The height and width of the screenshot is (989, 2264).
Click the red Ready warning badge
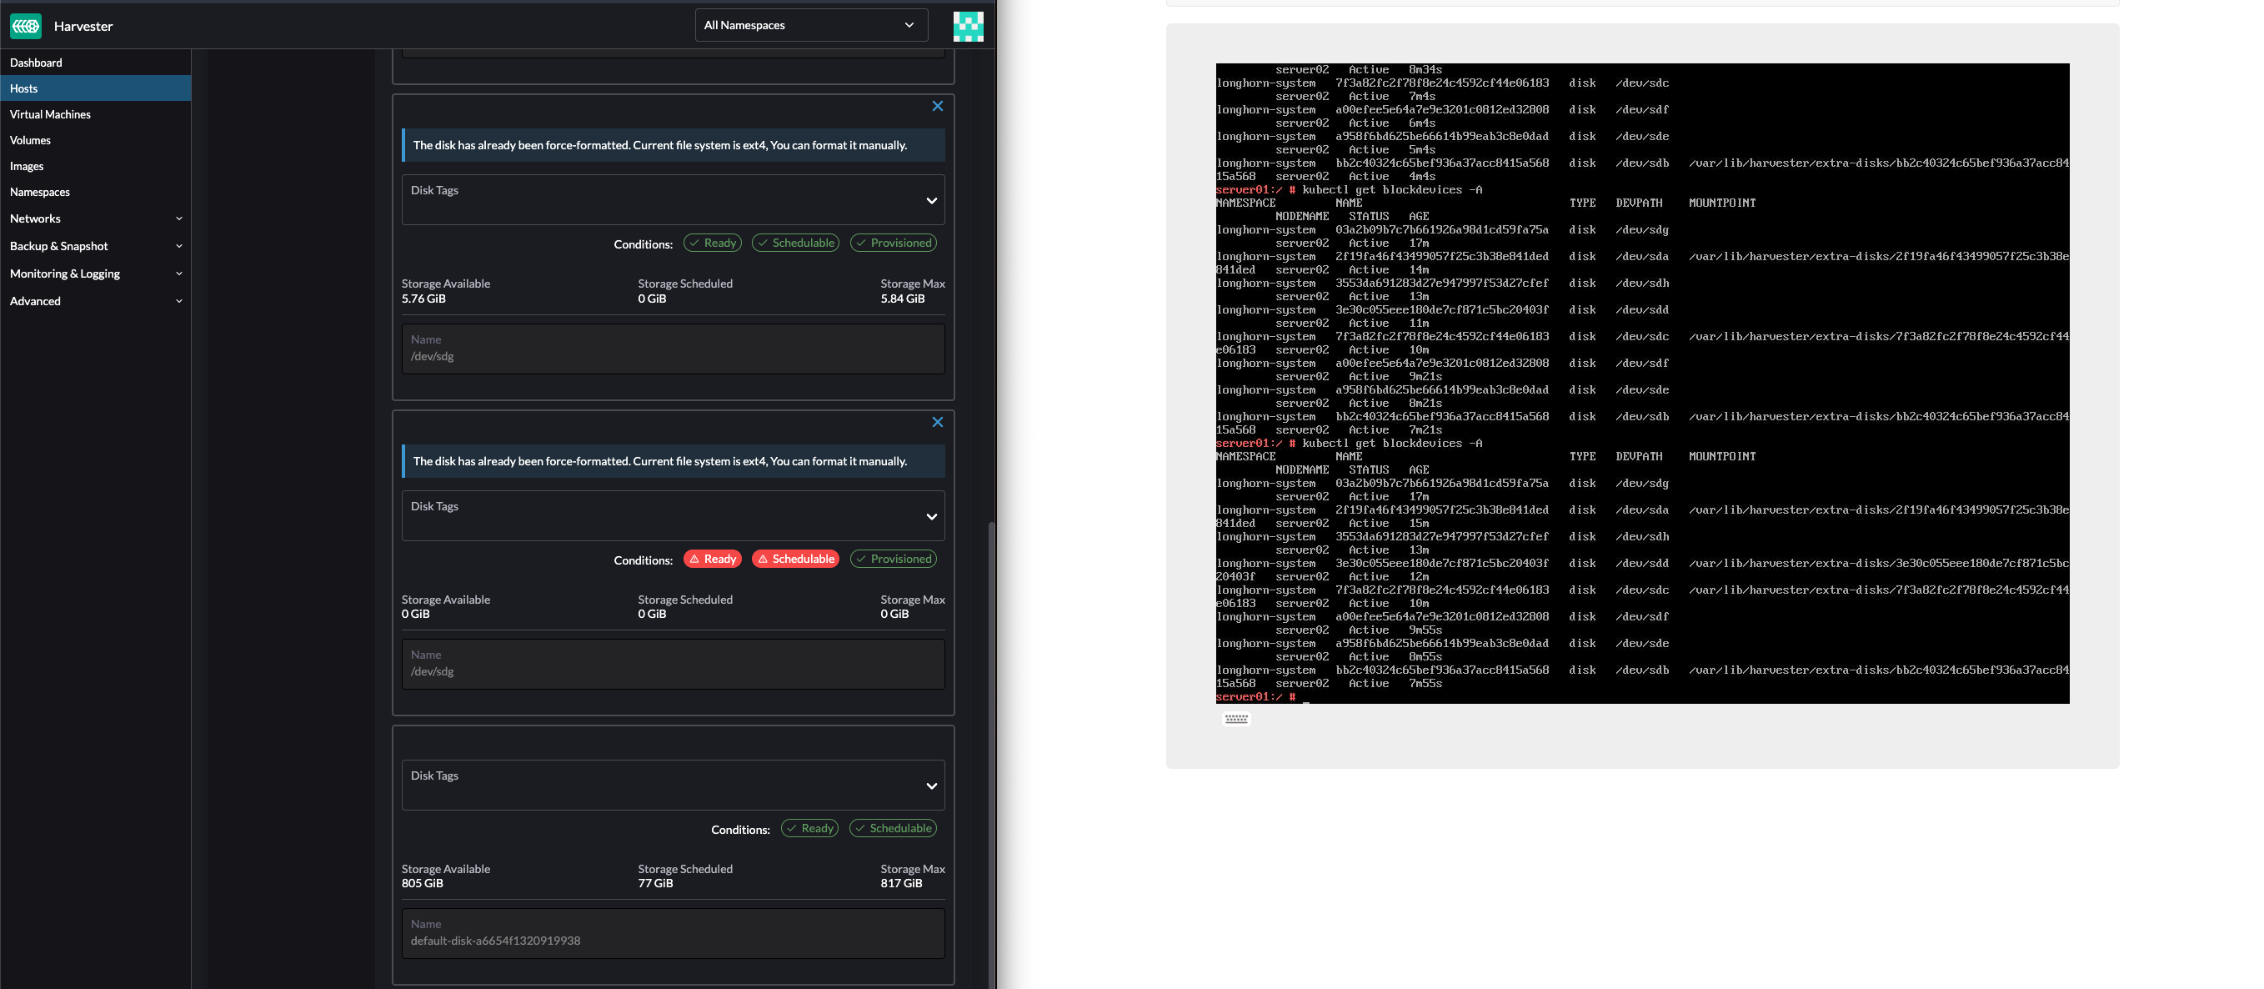click(712, 558)
